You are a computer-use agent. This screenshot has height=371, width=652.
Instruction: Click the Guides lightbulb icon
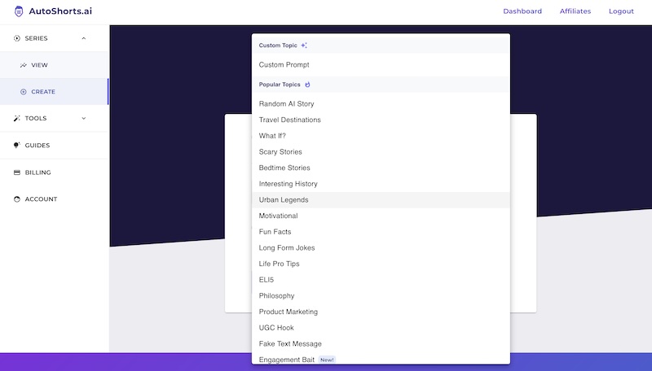click(x=16, y=145)
